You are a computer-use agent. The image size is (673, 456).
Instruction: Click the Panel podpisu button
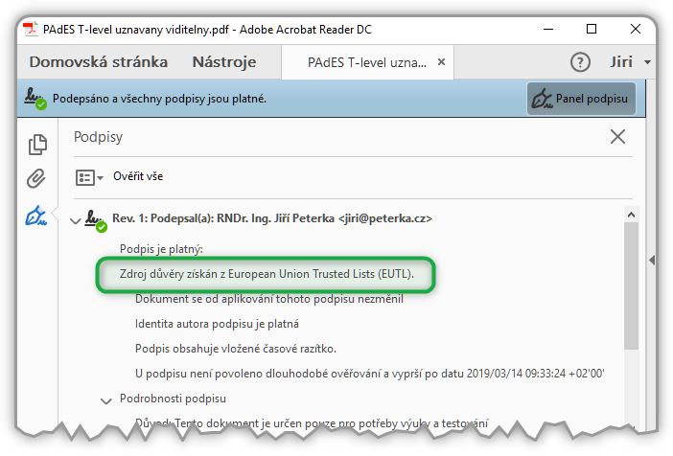(x=581, y=99)
